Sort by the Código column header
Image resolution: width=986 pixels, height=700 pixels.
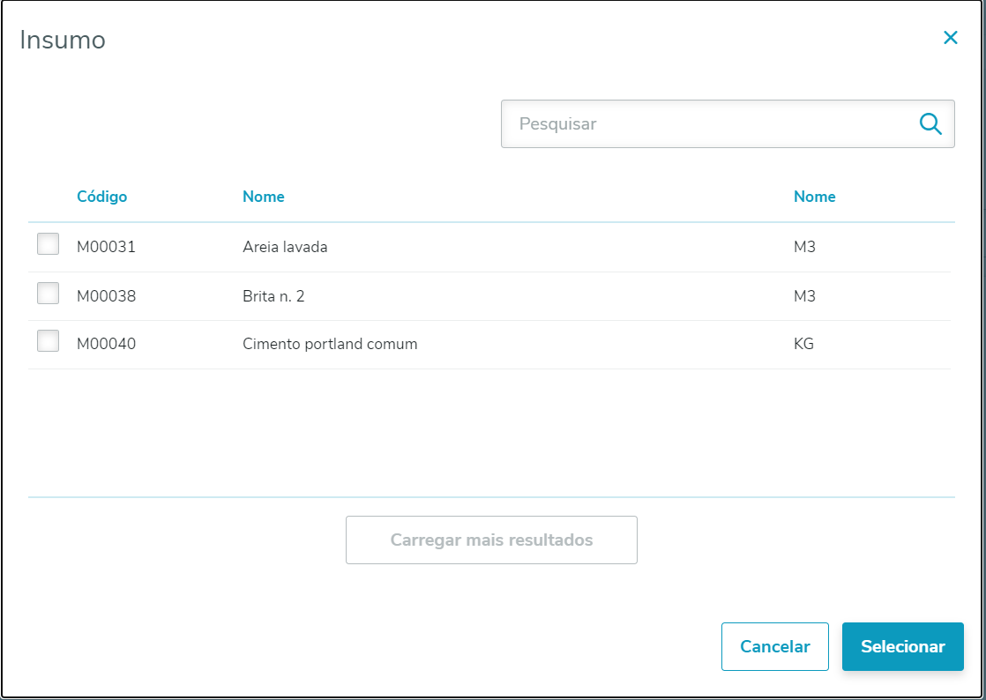click(102, 197)
